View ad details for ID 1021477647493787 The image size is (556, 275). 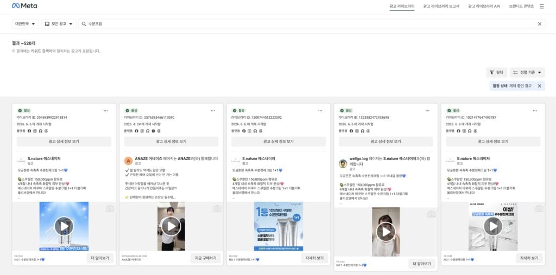point(493,142)
